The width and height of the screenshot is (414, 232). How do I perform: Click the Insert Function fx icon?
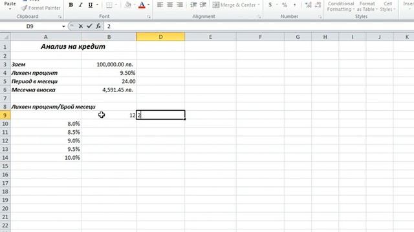pos(98,26)
